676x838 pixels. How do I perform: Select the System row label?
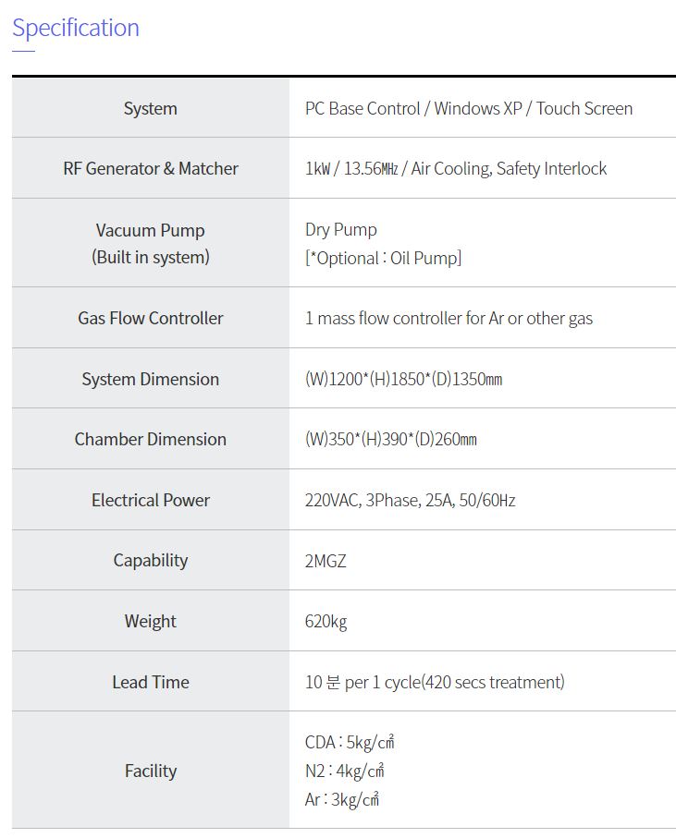pos(150,108)
